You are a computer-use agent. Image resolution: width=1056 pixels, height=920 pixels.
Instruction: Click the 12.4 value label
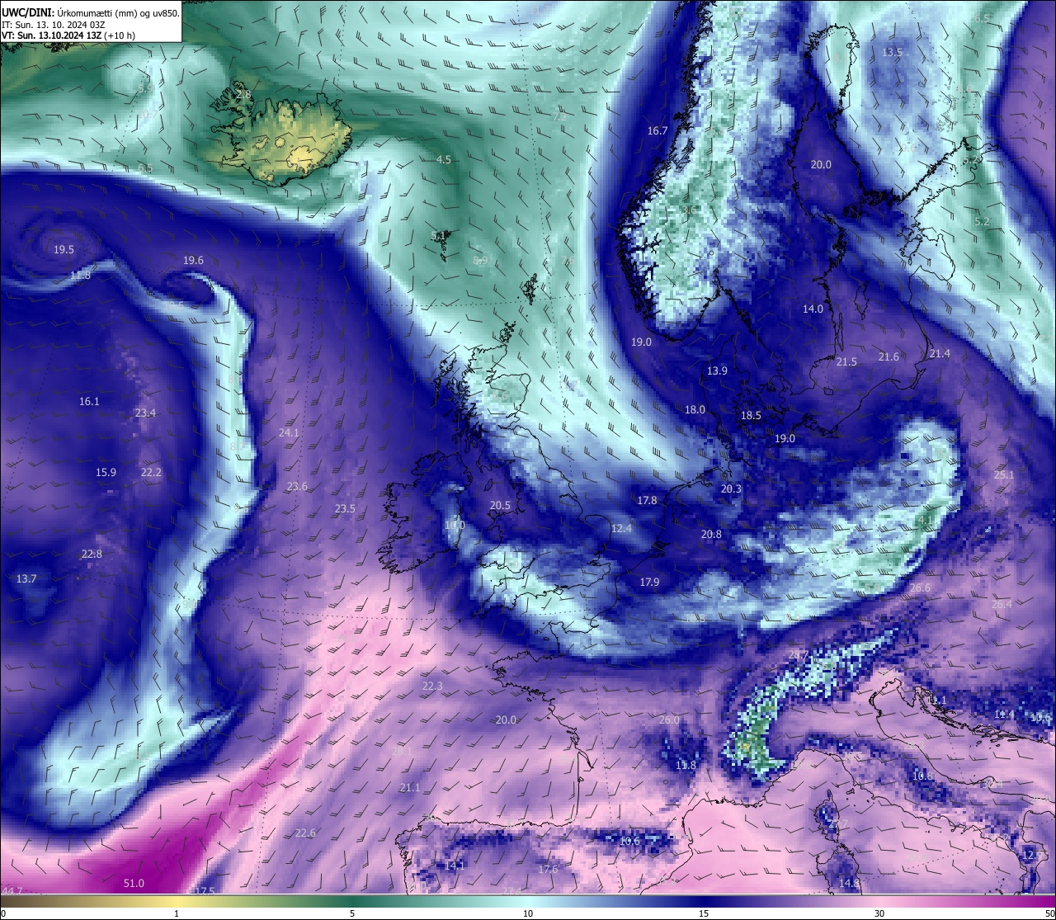click(621, 529)
